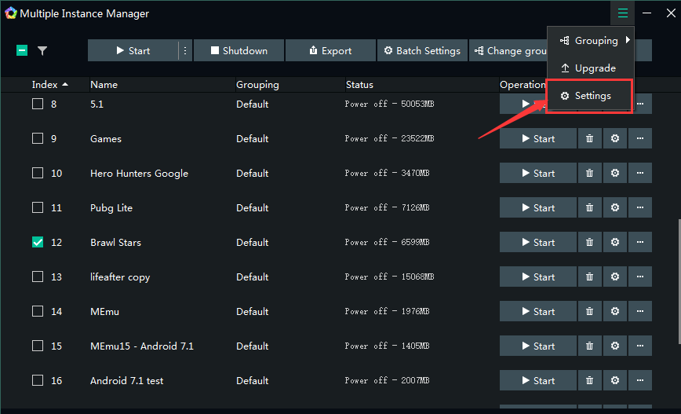Click the trash icon for Brawl Stars
The height and width of the screenshot is (414, 681).
[589, 243]
